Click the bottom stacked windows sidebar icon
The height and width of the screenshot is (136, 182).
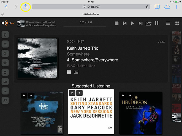click(x=5, y=100)
